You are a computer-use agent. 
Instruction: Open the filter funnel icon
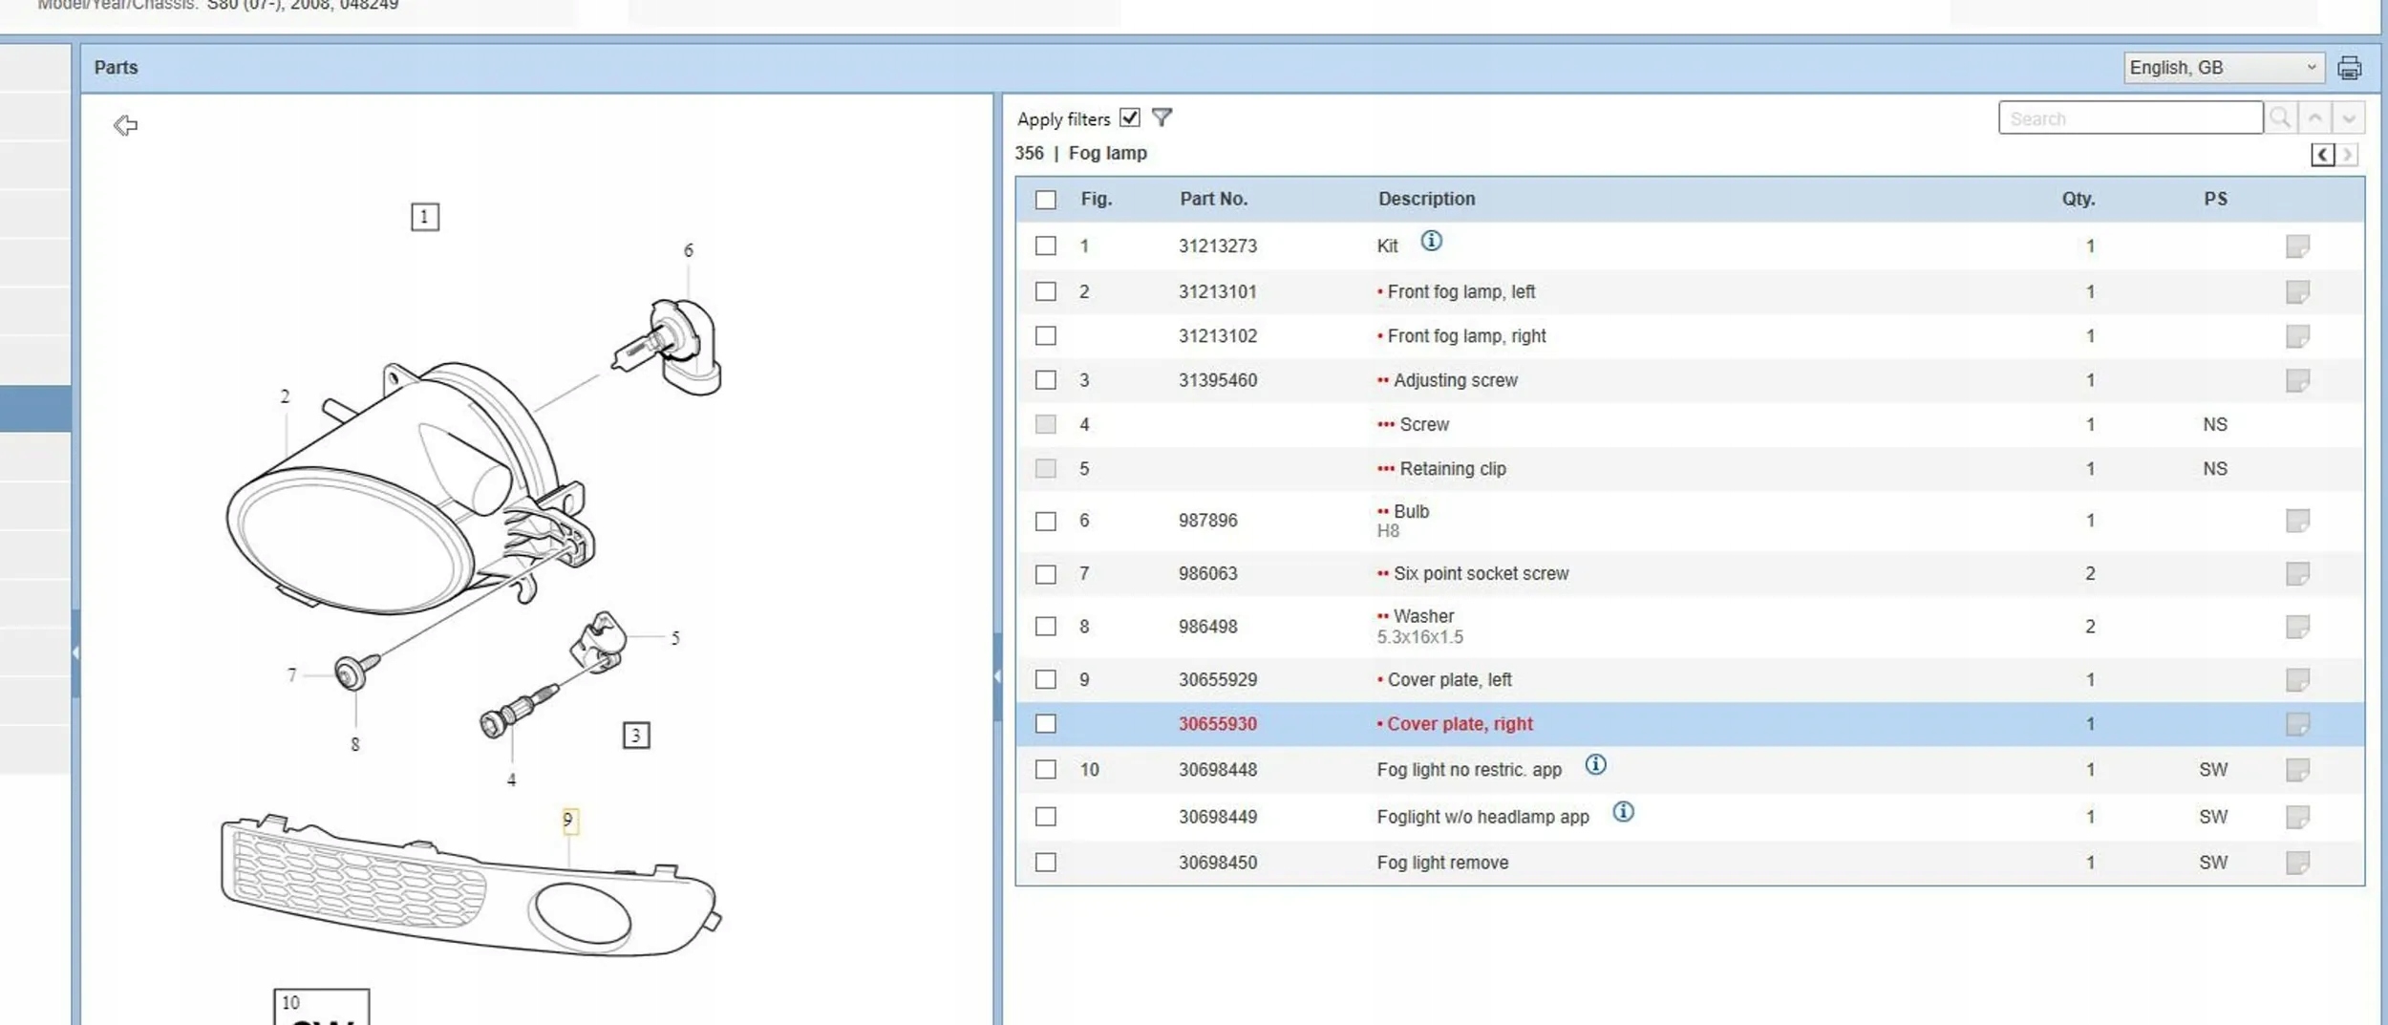point(1162,117)
